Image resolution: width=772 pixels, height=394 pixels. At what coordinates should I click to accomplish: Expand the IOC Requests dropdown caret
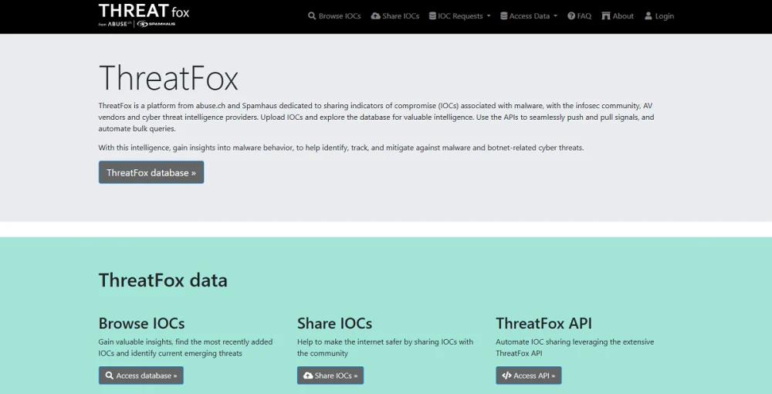tap(489, 15)
